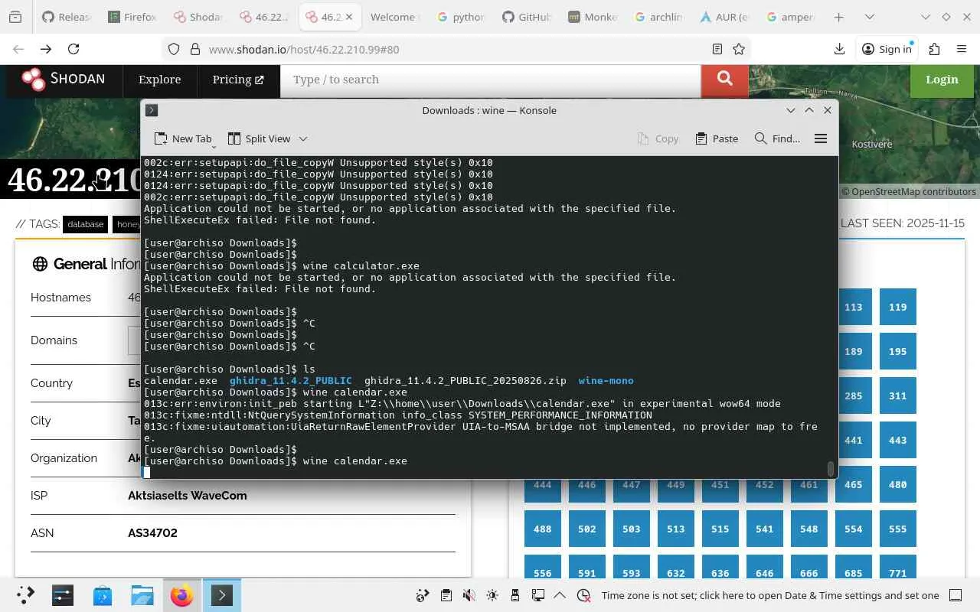Image resolution: width=980 pixels, height=612 pixels.
Task: Click Find in Konsole toolbar
Action: [x=777, y=138]
